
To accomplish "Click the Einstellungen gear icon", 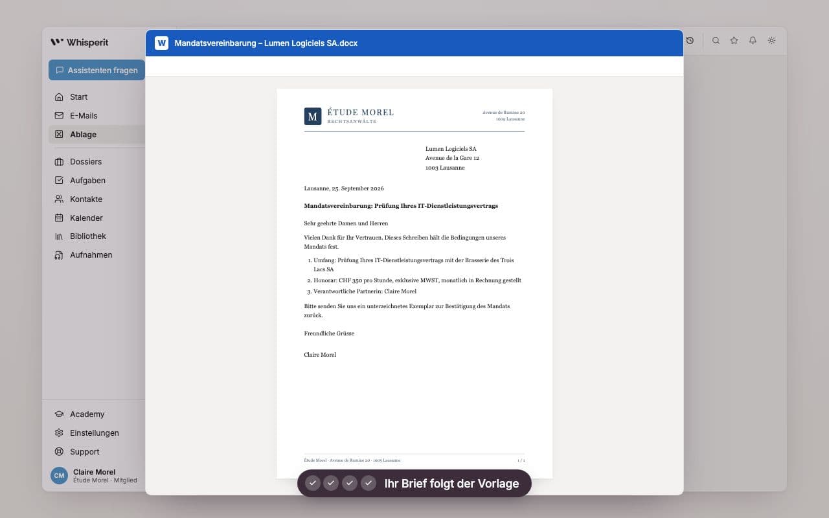I will (59, 433).
